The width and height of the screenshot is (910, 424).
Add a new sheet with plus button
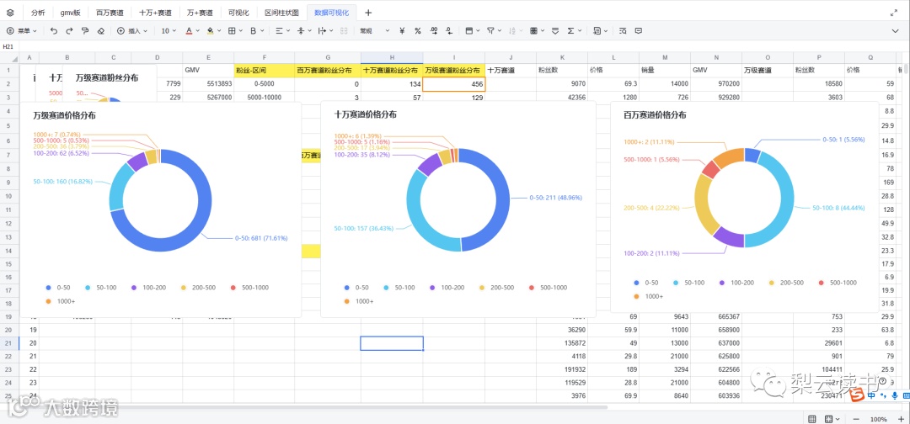coord(368,12)
